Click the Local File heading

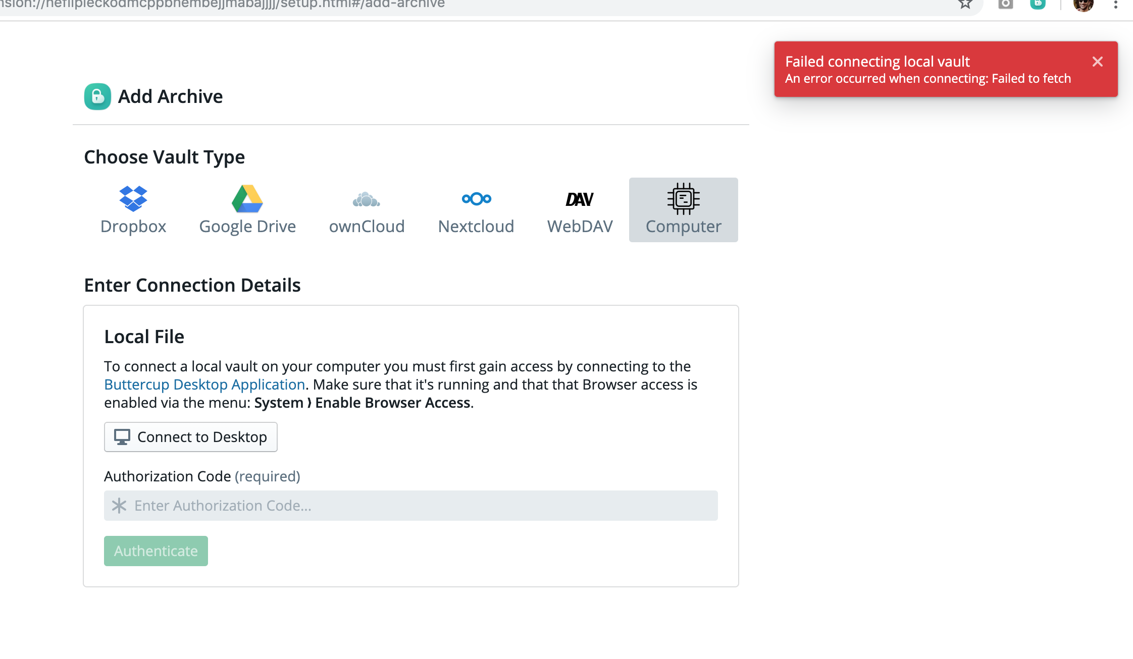(x=144, y=337)
